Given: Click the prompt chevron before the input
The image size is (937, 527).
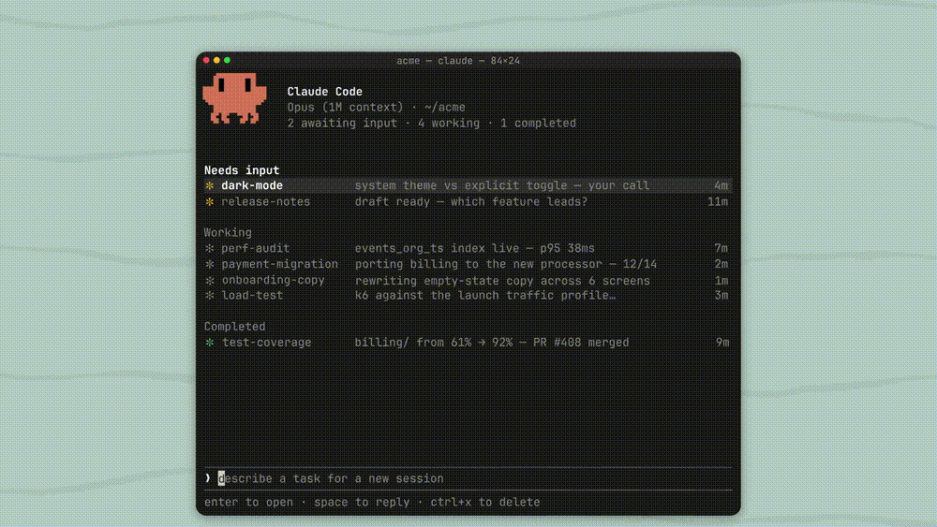Looking at the screenshot, I should click(x=207, y=478).
